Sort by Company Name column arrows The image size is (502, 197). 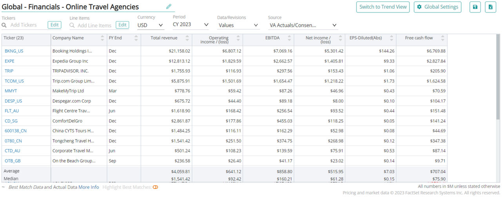[103, 38]
